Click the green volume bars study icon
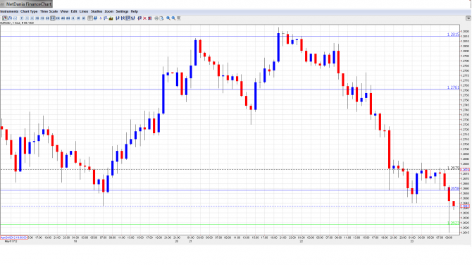The image size is (472, 265). click(111, 18)
